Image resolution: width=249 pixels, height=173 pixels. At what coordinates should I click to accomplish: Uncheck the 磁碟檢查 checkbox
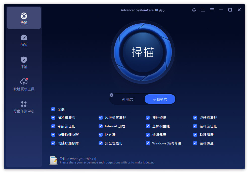pos(195,143)
